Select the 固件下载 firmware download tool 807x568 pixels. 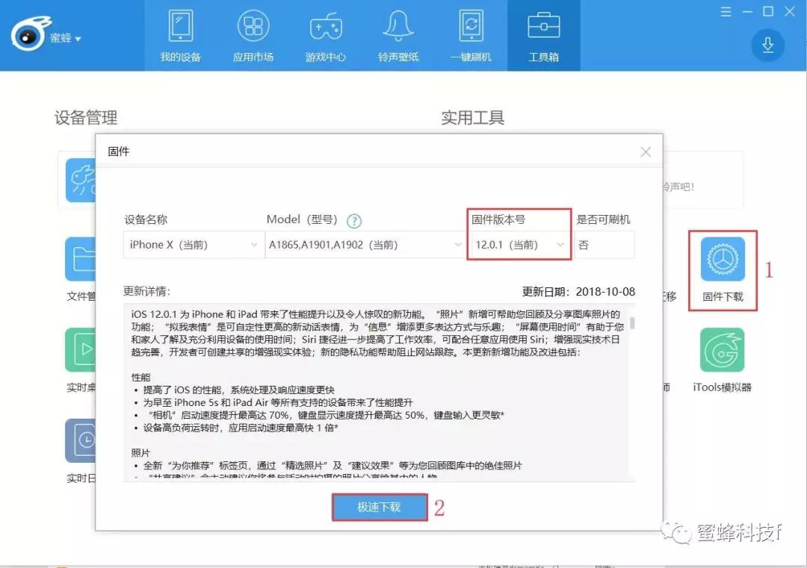coord(722,260)
